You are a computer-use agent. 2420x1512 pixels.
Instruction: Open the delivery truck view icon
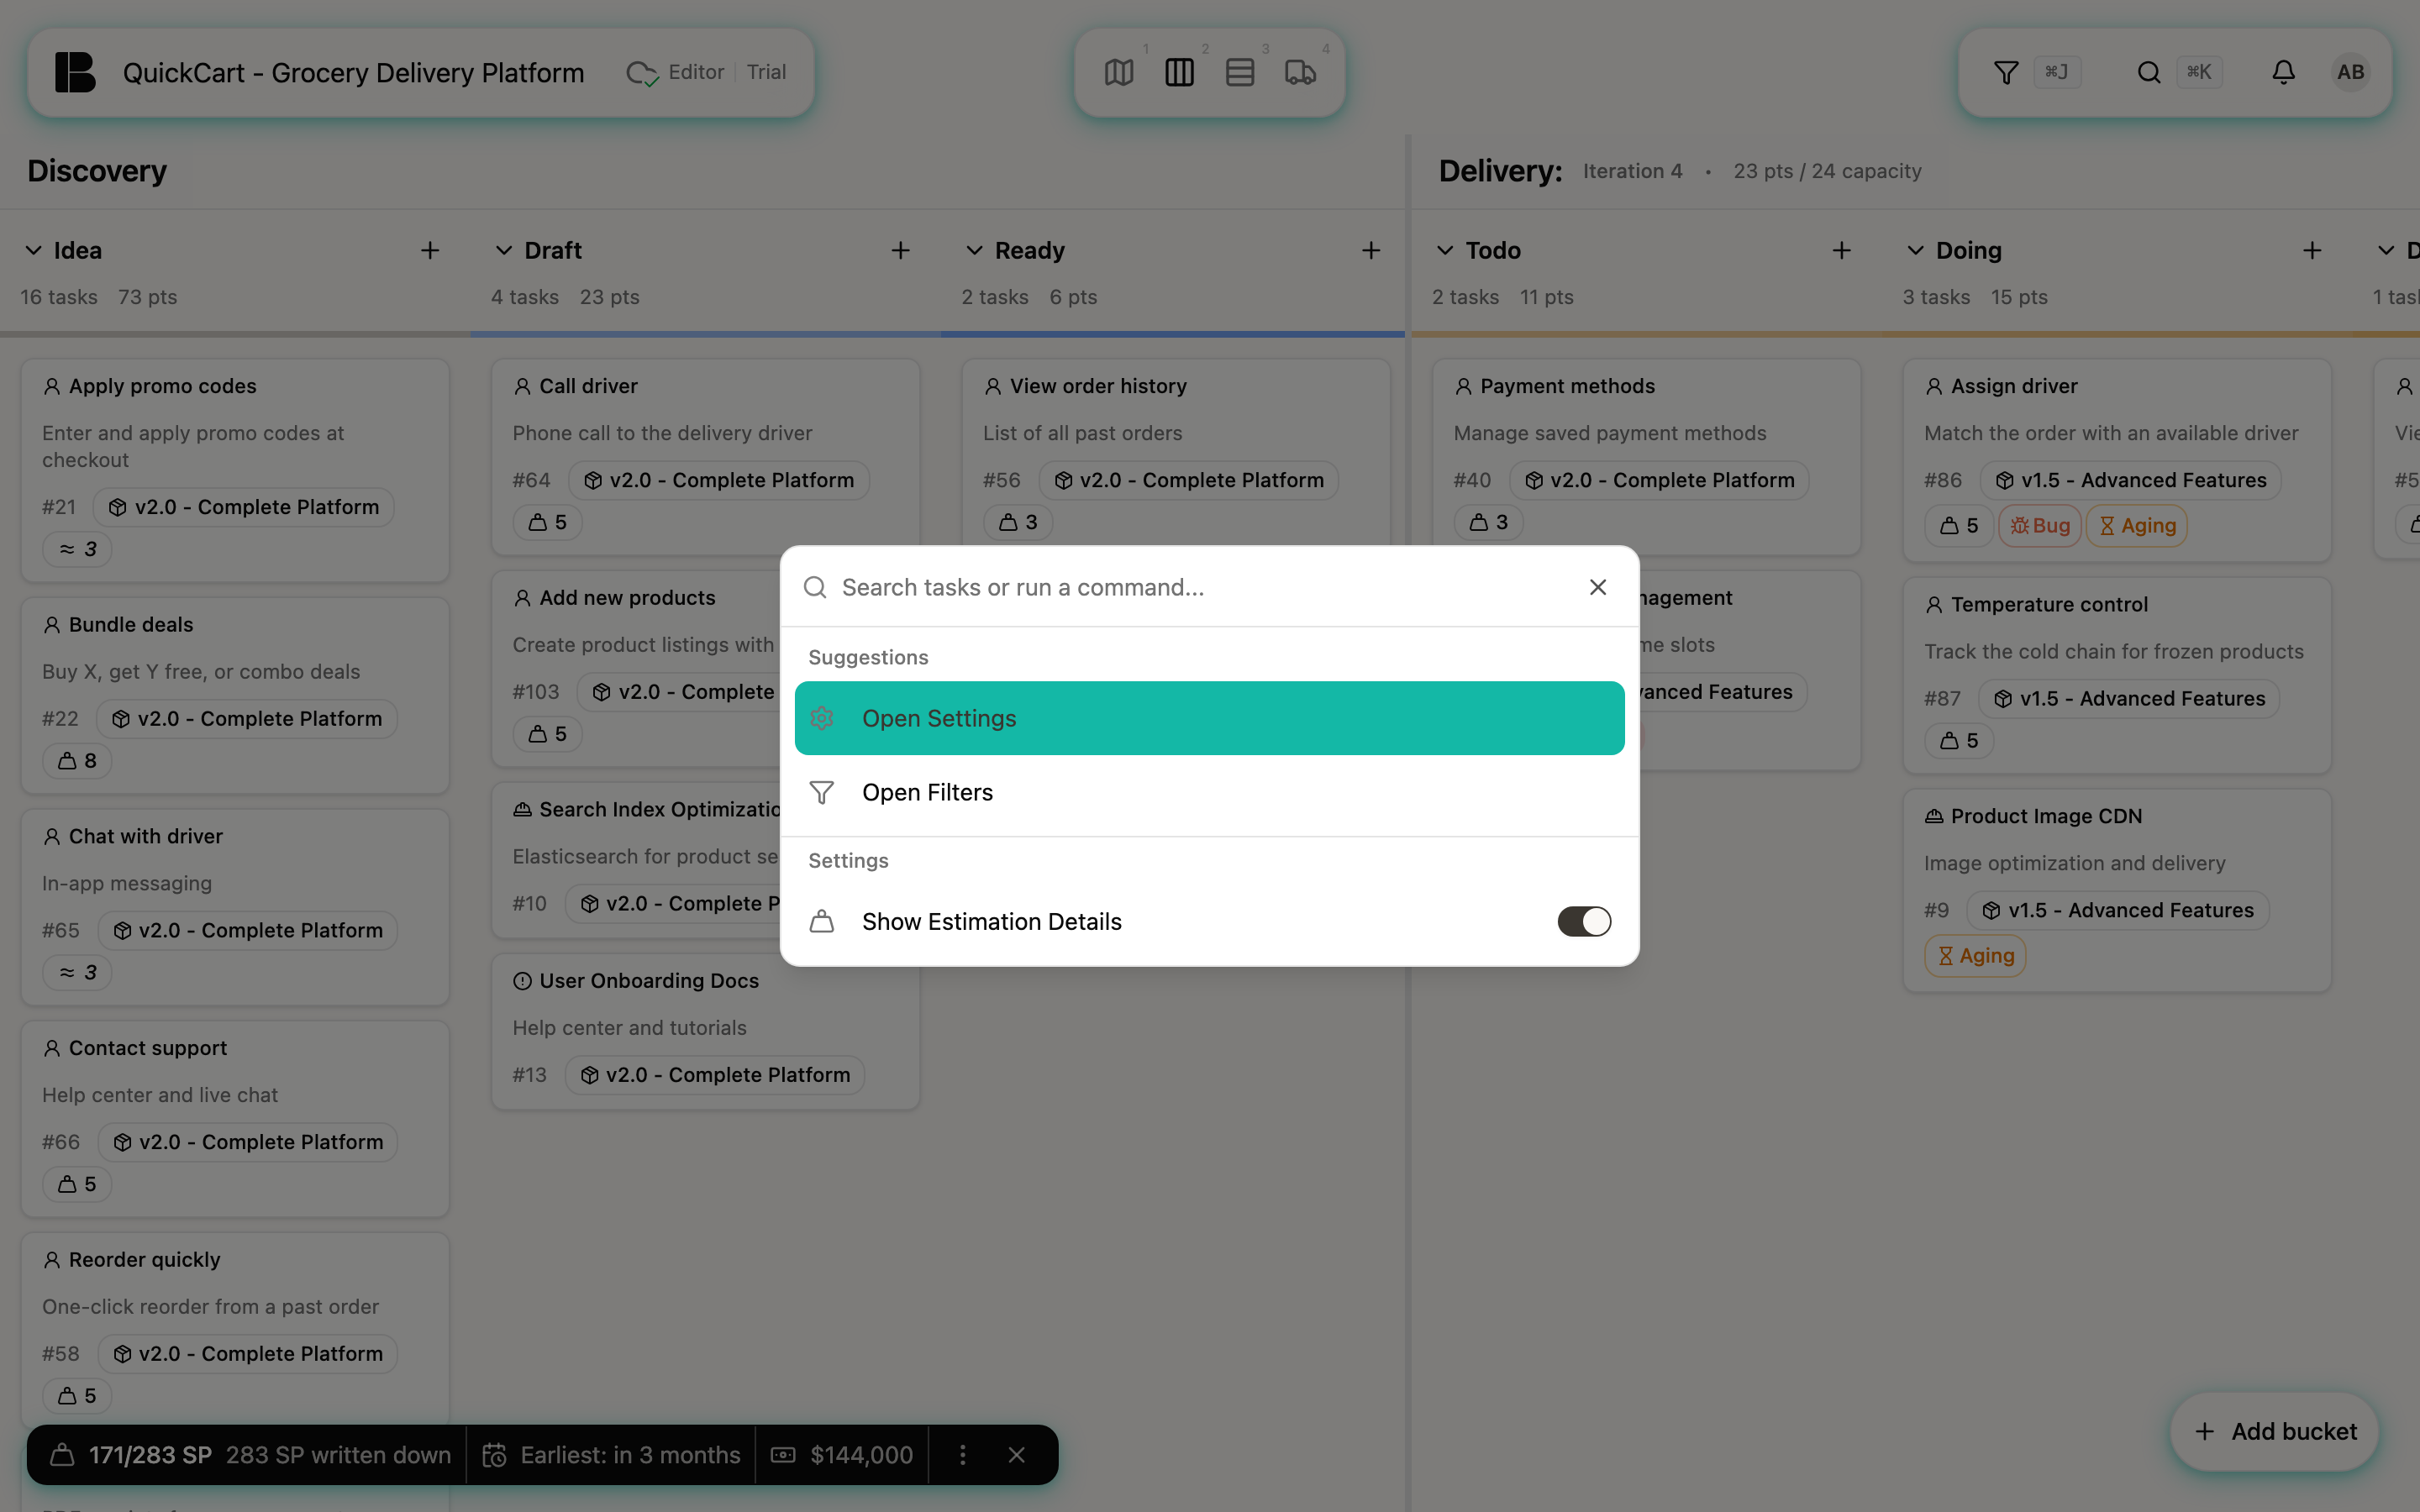tap(1300, 72)
